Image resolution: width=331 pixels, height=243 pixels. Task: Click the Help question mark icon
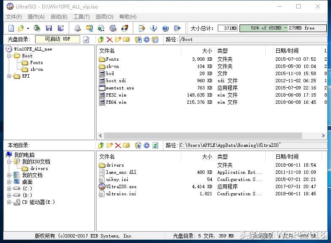[x=165, y=28]
